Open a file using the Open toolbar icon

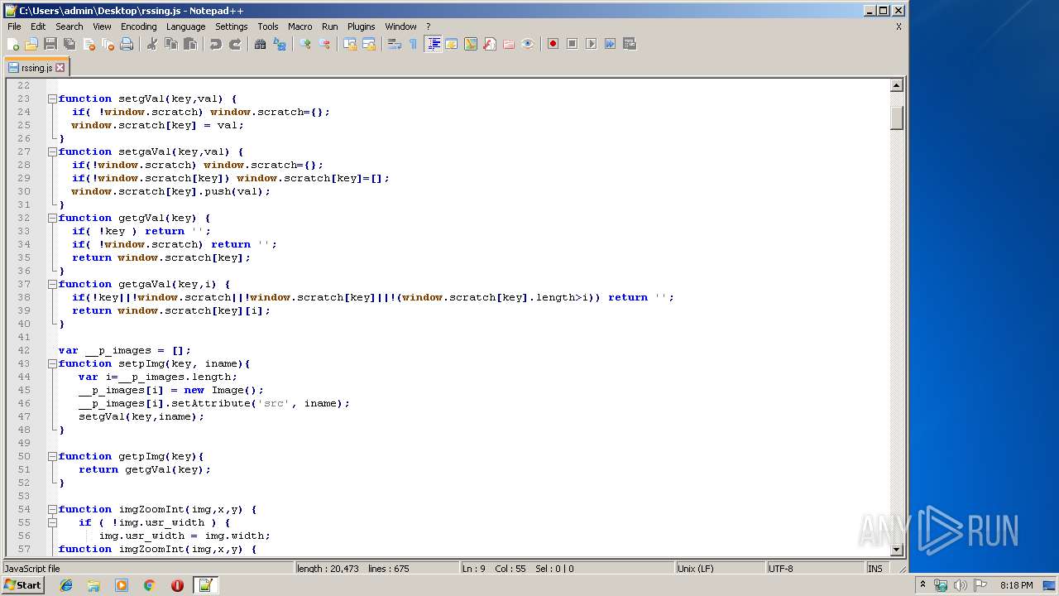[31, 44]
